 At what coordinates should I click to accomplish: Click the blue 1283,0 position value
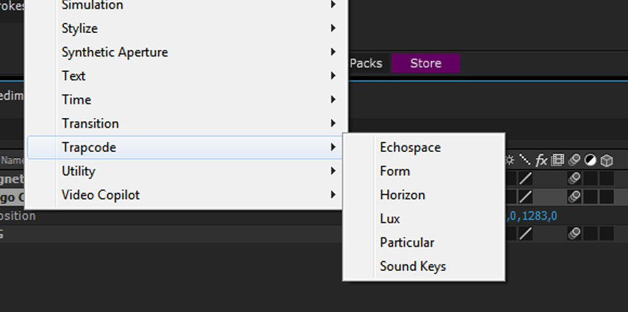click(x=539, y=217)
